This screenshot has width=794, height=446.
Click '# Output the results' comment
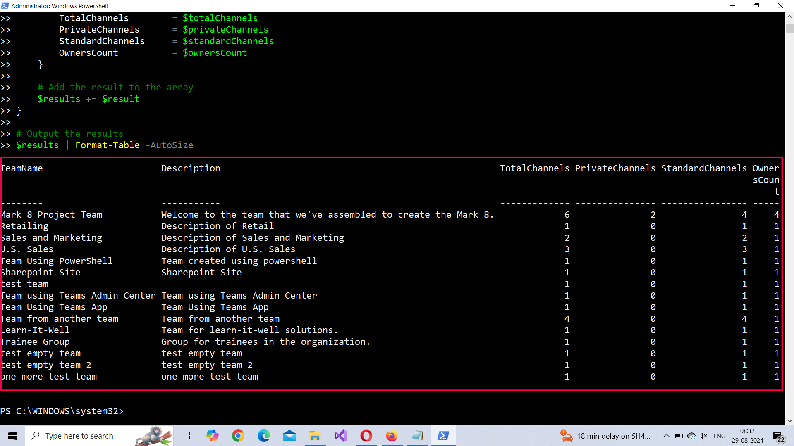tap(70, 134)
